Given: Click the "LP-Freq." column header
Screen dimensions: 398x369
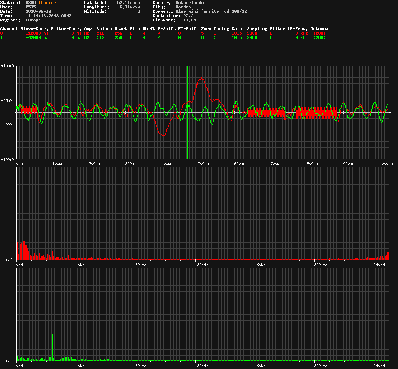Looking at the screenshot, I should click(297, 29).
